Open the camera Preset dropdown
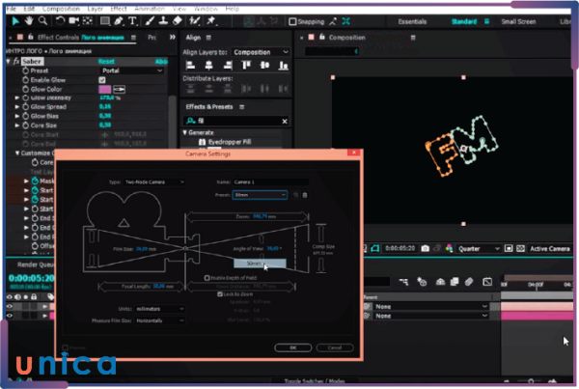 261,195
